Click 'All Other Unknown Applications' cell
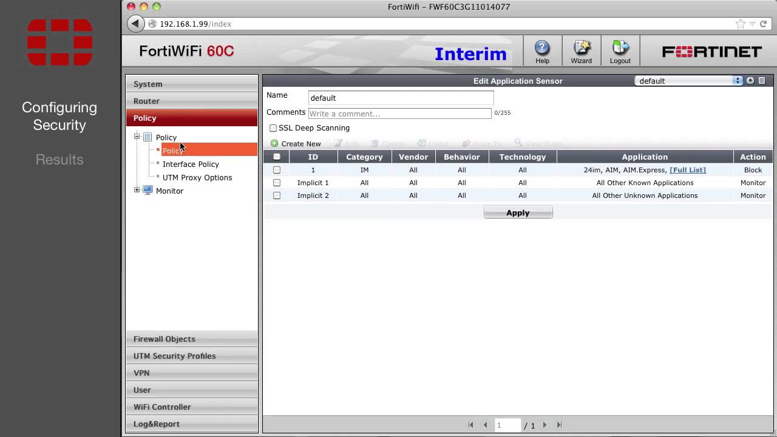Image resolution: width=777 pixels, height=437 pixels. pos(645,195)
